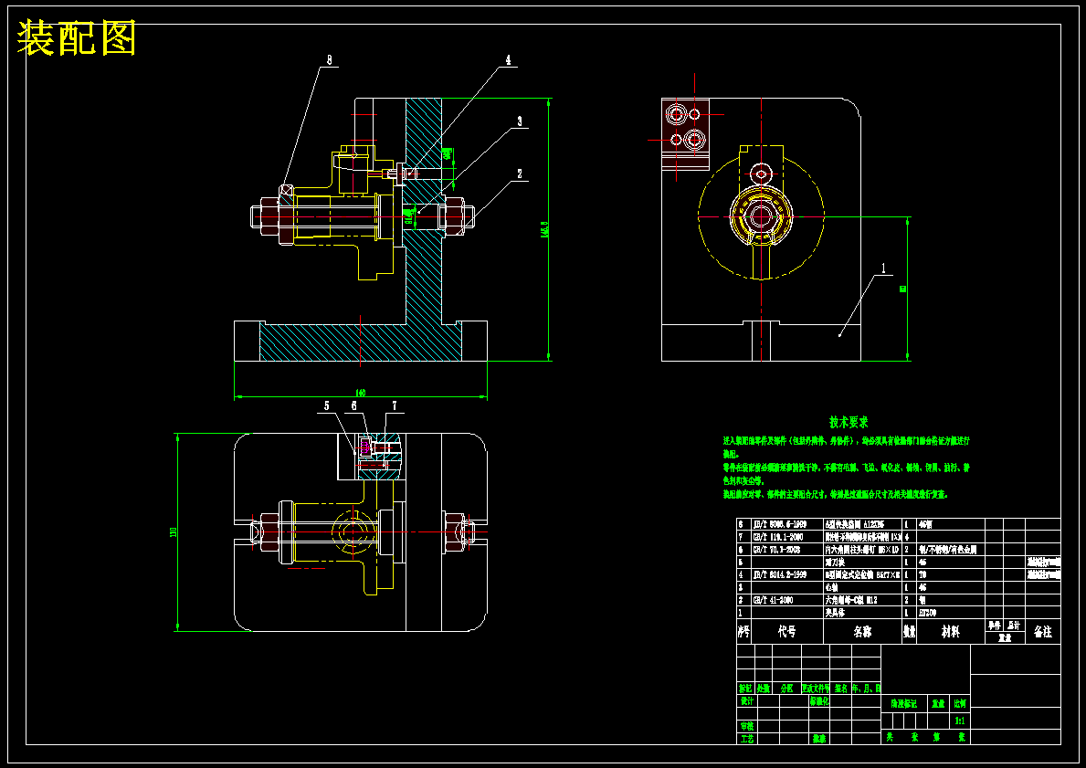The height and width of the screenshot is (768, 1086).
Task: Click the 材料 column header
Action: point(950,632)
